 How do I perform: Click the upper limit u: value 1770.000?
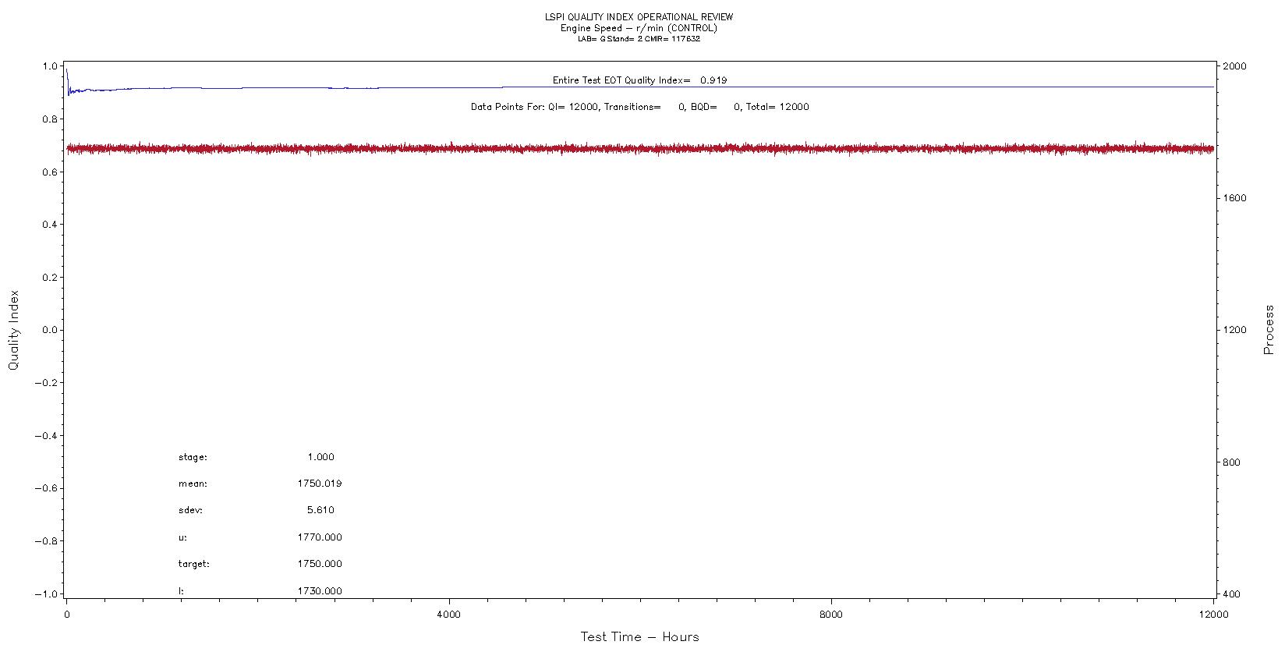[320, 537]
